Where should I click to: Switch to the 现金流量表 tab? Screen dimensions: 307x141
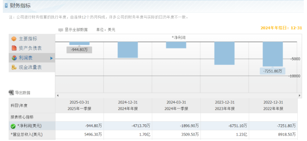32,67
